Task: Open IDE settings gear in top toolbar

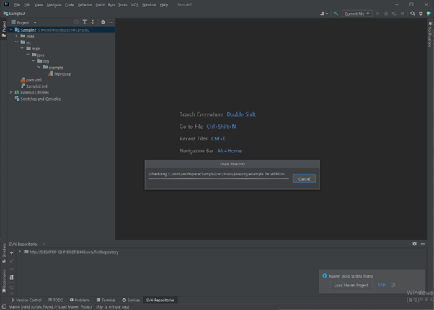Action: (421, 14)
